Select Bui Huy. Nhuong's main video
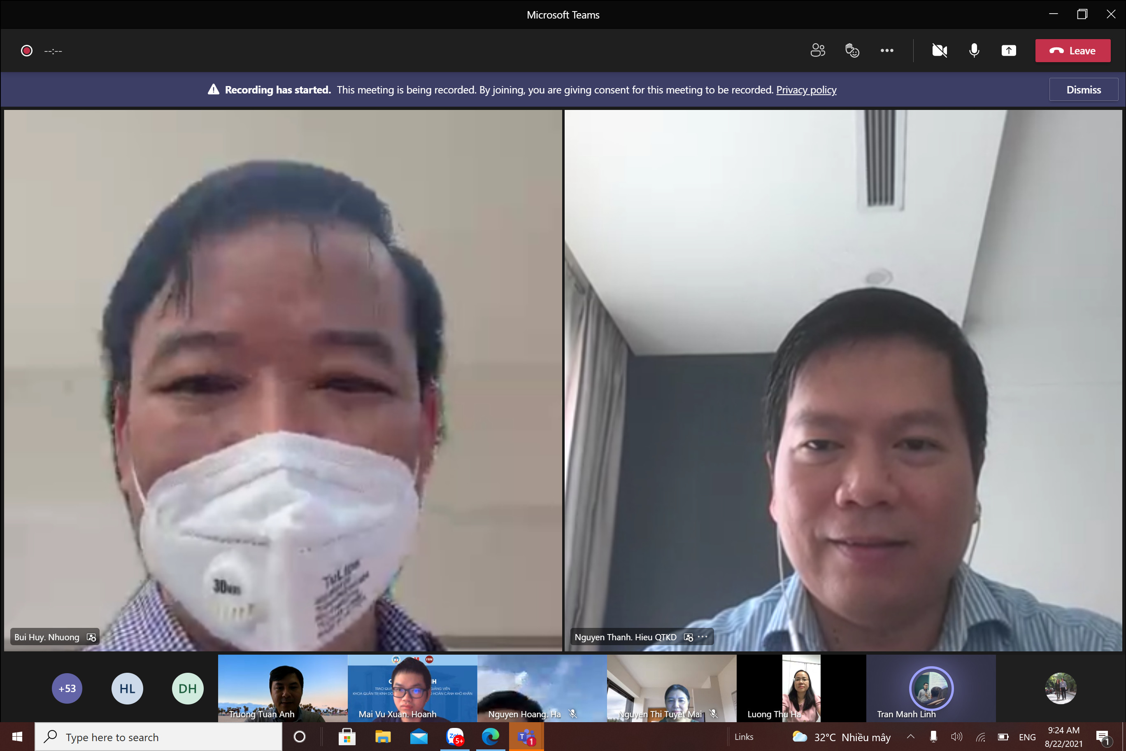The height and width of the screenshot is (751, 1126). coord(283,380)
